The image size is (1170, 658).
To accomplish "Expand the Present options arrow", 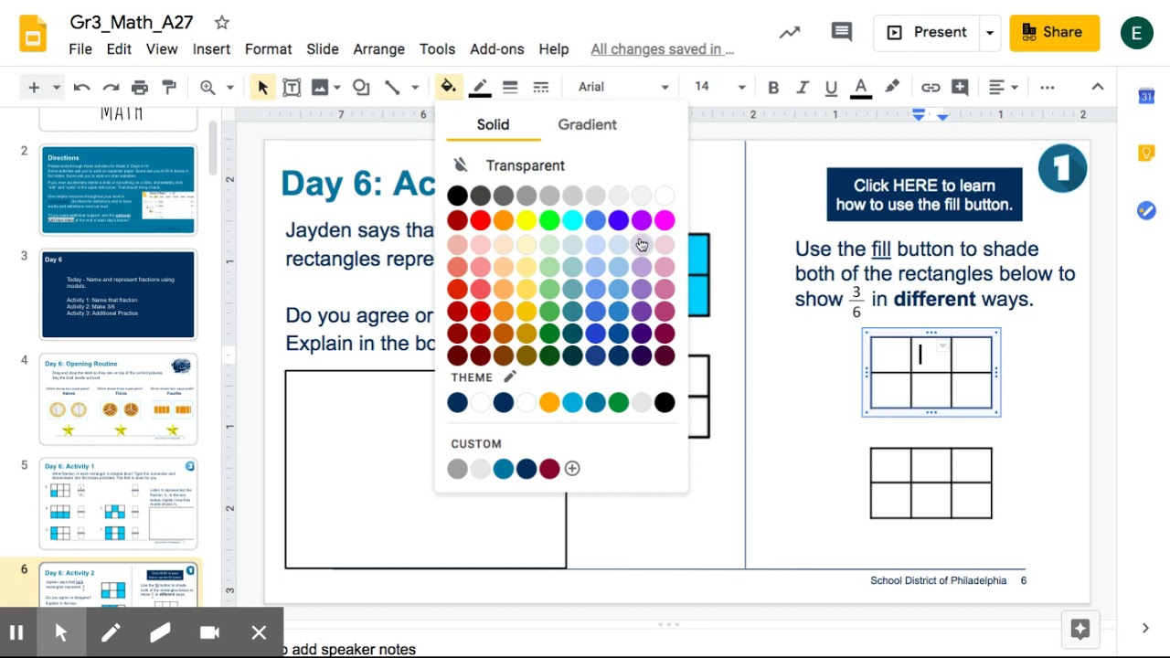I will point(989,33).
